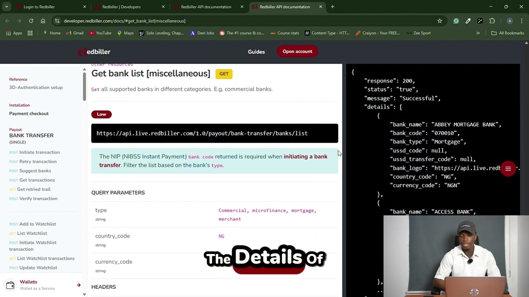Open the tab search dropdown arrow
The image size is (529, 297).
7,7
